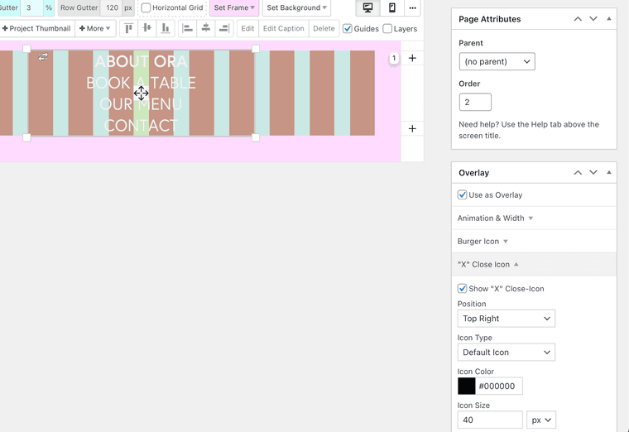
Task: Click the add row plus icon at top
Action: (x=412, y=59)
